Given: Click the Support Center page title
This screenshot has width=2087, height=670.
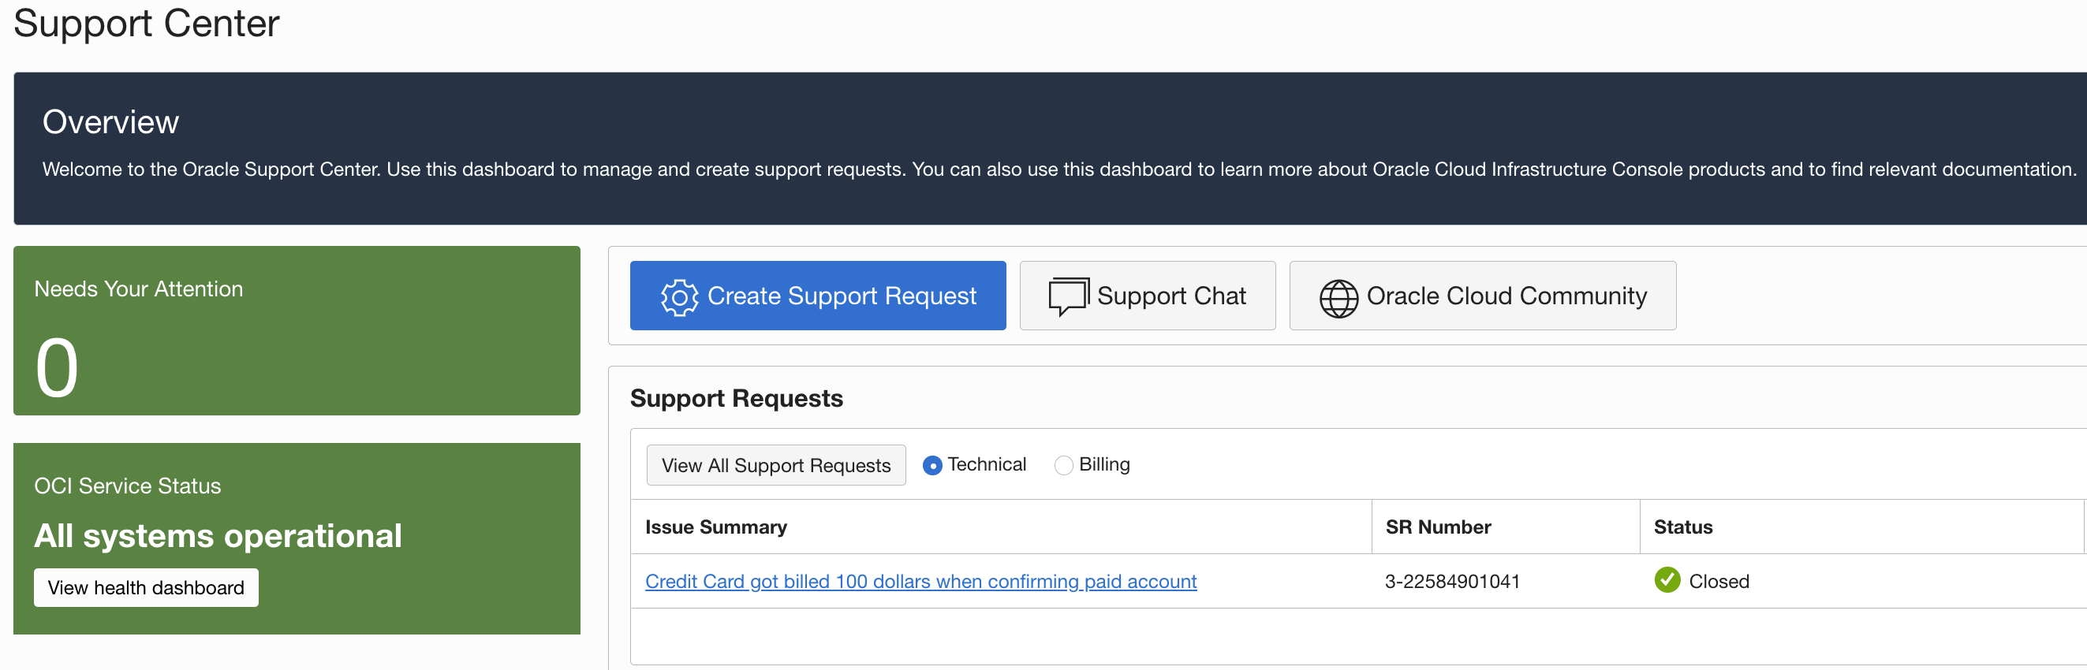Looking at the screenshot, I should (x=147, y=23).
